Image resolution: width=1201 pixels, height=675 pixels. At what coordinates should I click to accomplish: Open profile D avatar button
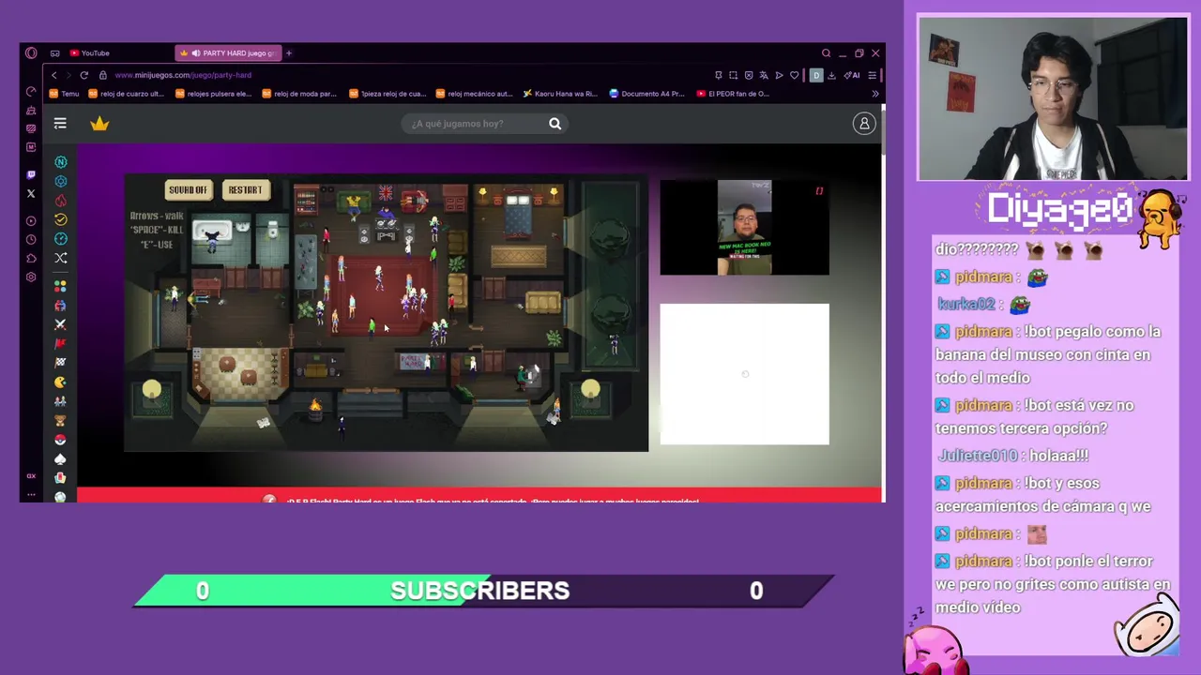(x=815, y=75)
